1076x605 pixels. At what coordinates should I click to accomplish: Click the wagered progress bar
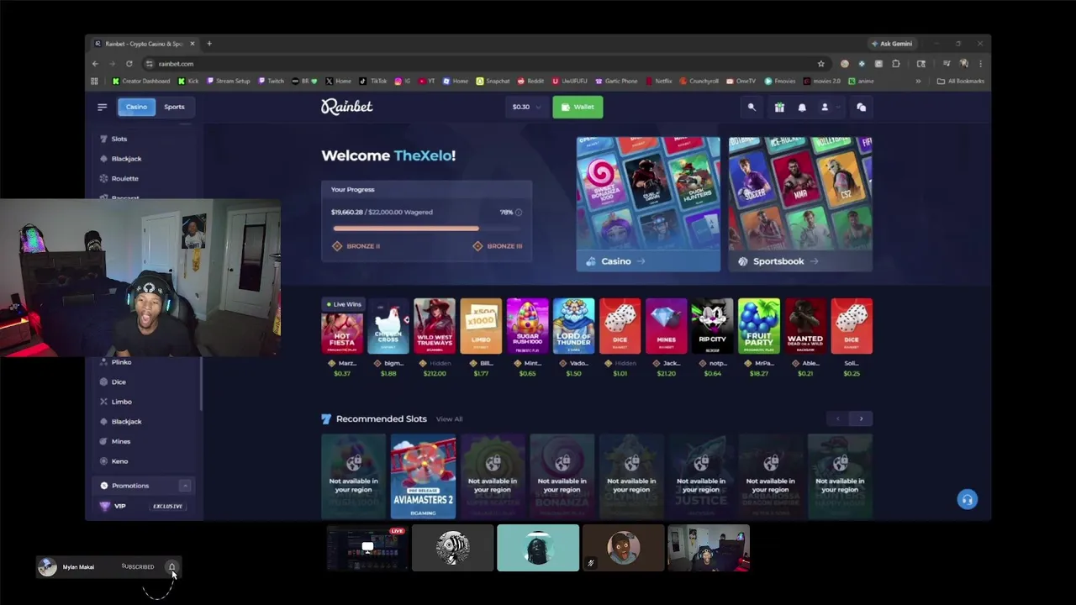(x=427, y=229)
